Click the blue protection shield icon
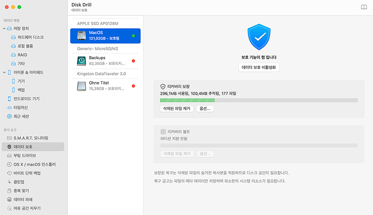This screenshot has width=373, height=215. click(259, 37)
